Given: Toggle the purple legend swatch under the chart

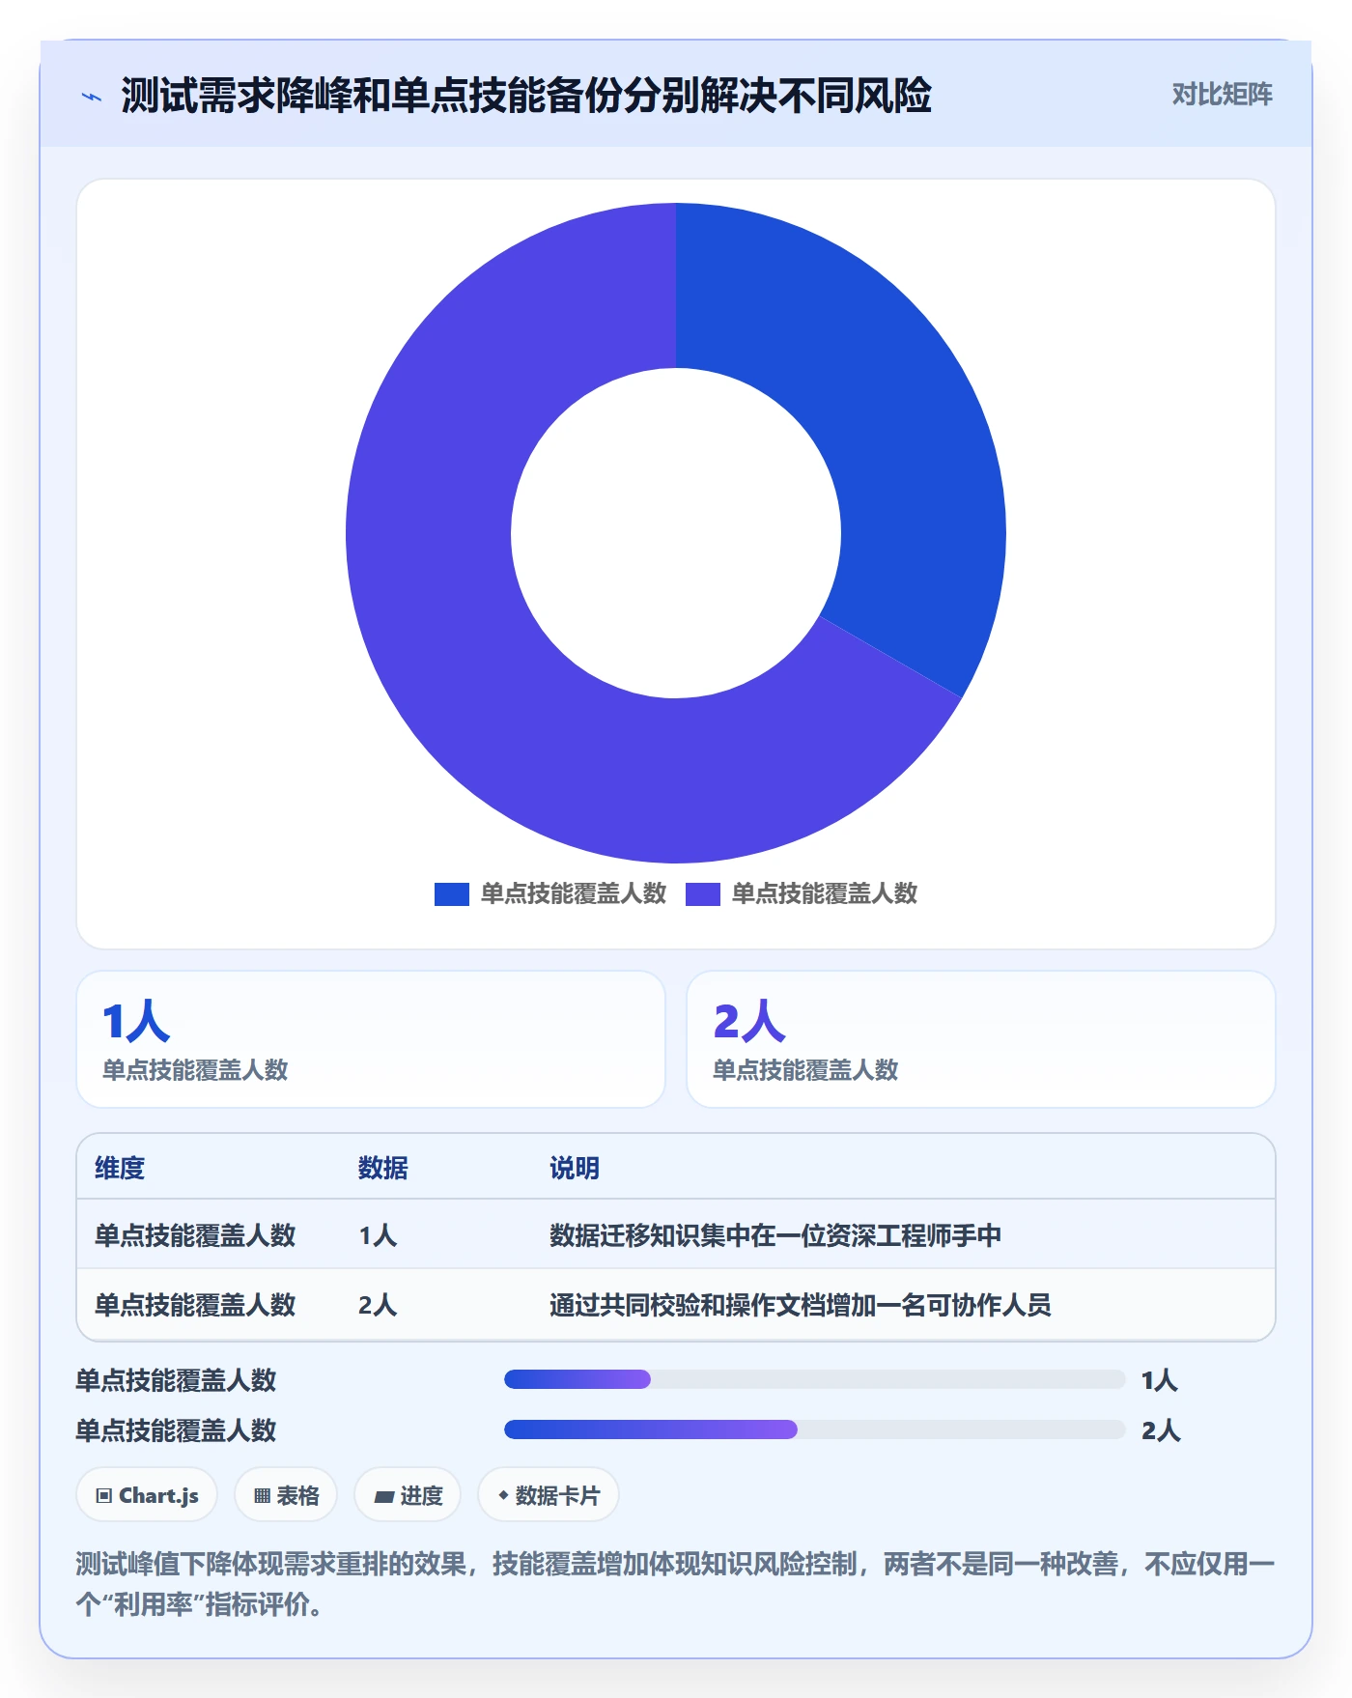Looking at the screenshot, I should (702, 894).
